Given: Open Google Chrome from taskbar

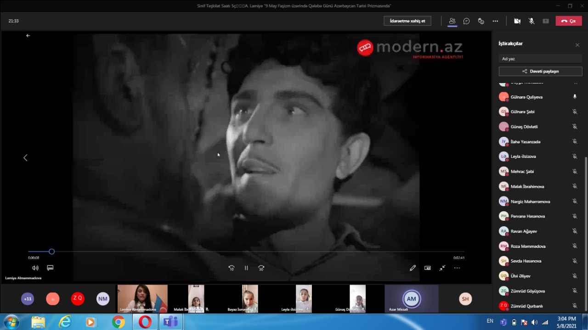Looking at the screenshot, I should pos(118,322).
